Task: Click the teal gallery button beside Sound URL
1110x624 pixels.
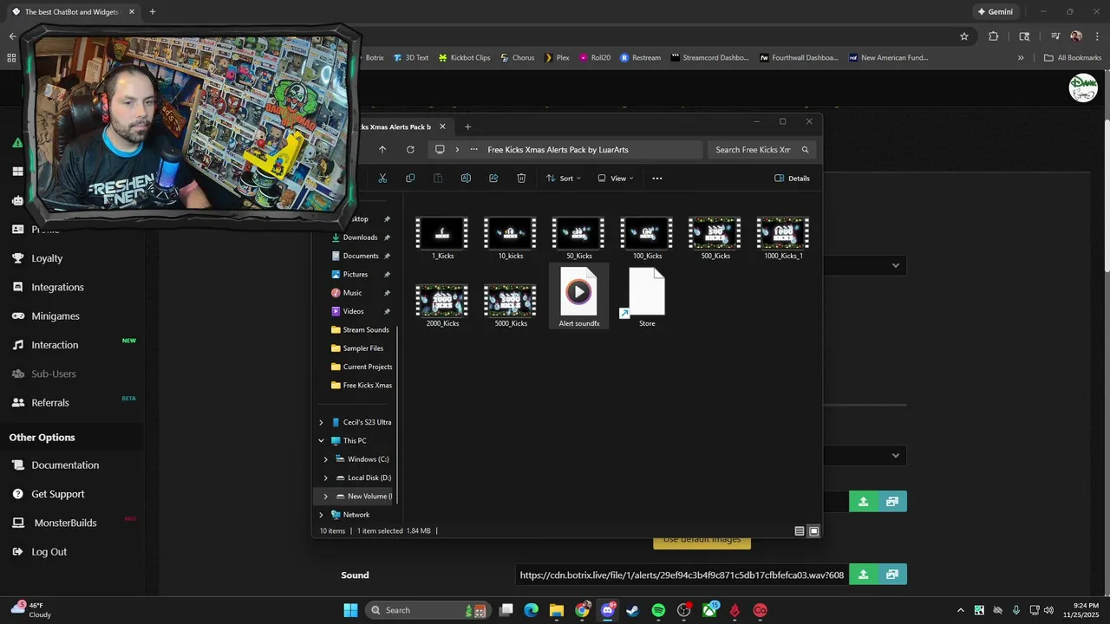Action: click(x=892, y=575)
